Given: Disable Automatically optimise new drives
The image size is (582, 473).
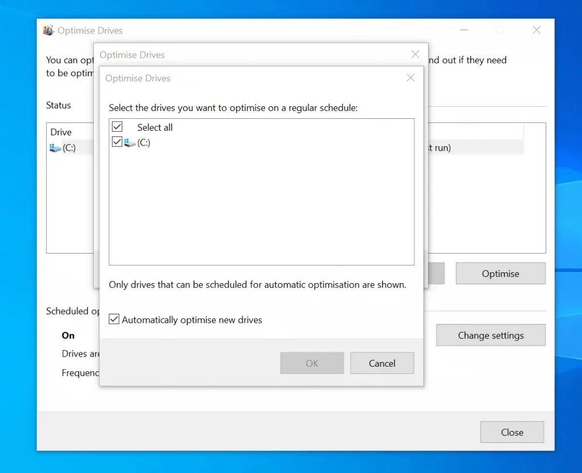Looking at the screenshot, I should [x=114, y=320].
